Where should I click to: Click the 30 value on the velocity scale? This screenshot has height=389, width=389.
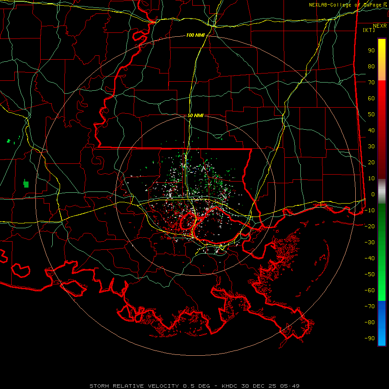pyautogui.click(x=371, y=147)
